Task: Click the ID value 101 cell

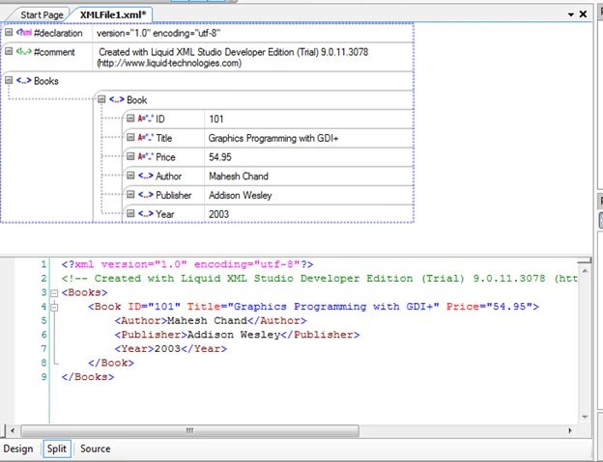Action: (x=309, y=119)
